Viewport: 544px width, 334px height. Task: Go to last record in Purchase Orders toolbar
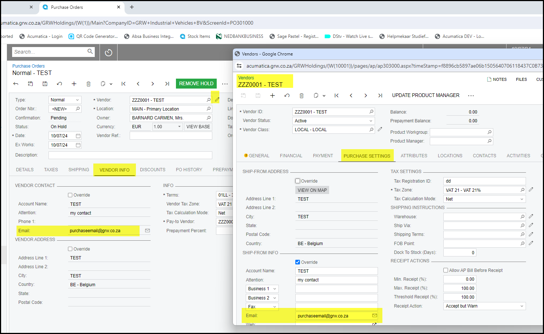(x=167, y=84)
